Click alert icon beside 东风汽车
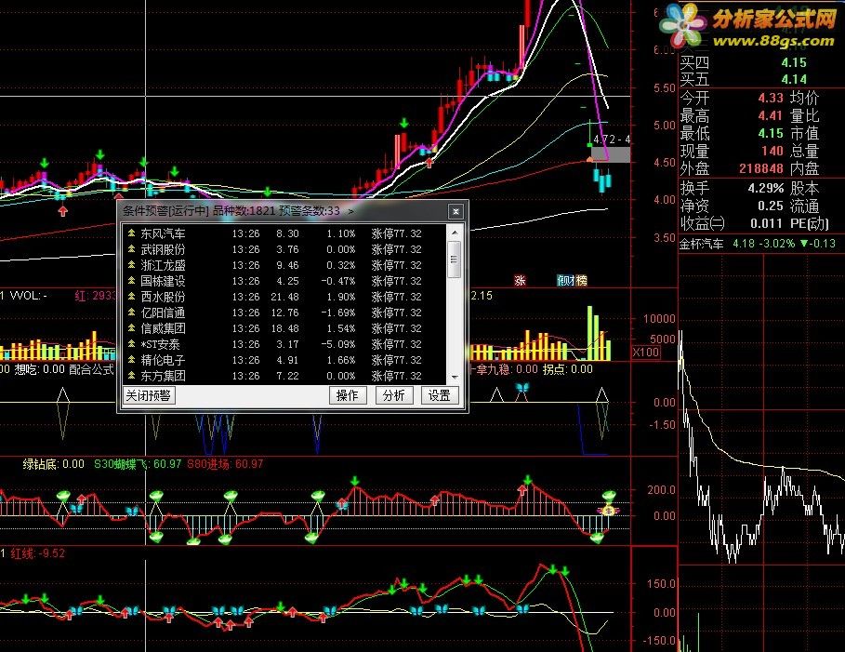The height and width of the screenshot is (652, 845). [x=131, y=233]
